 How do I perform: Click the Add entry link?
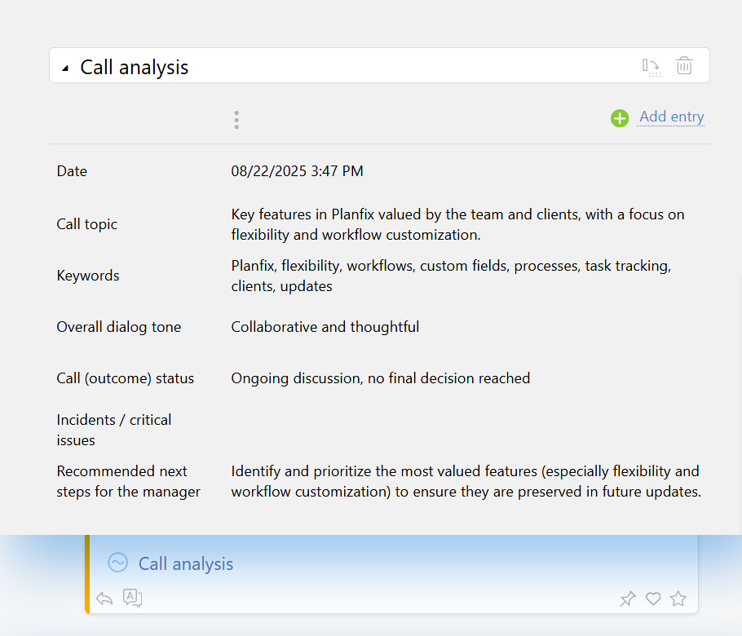(x=672, y=117)
